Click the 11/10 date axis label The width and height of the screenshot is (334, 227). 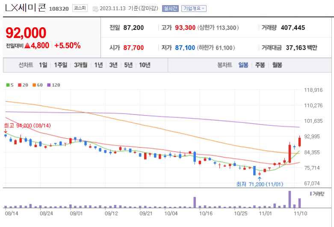(x=300, y=213)
